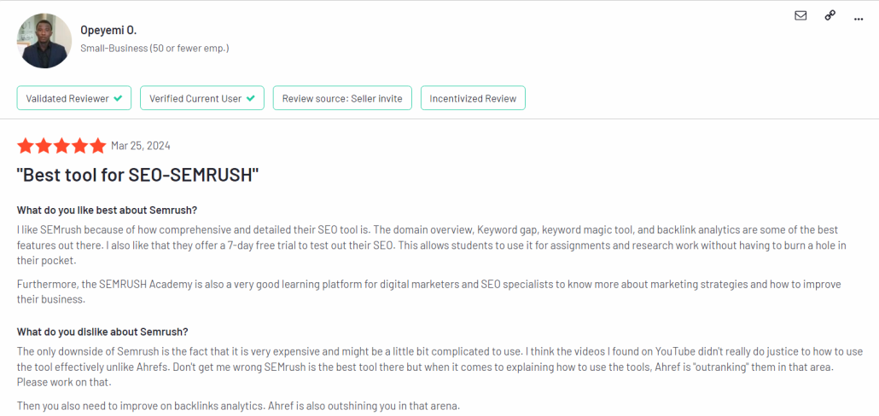Viewport: 879px width, 416px height.
Task: Click the fifth rating star
Action: point(97,146)
